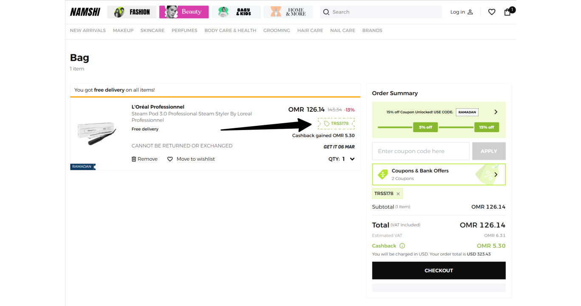Open the Namshi home logo
The width and height of the screenshot is (581, 306).
[x=85, y=12]
